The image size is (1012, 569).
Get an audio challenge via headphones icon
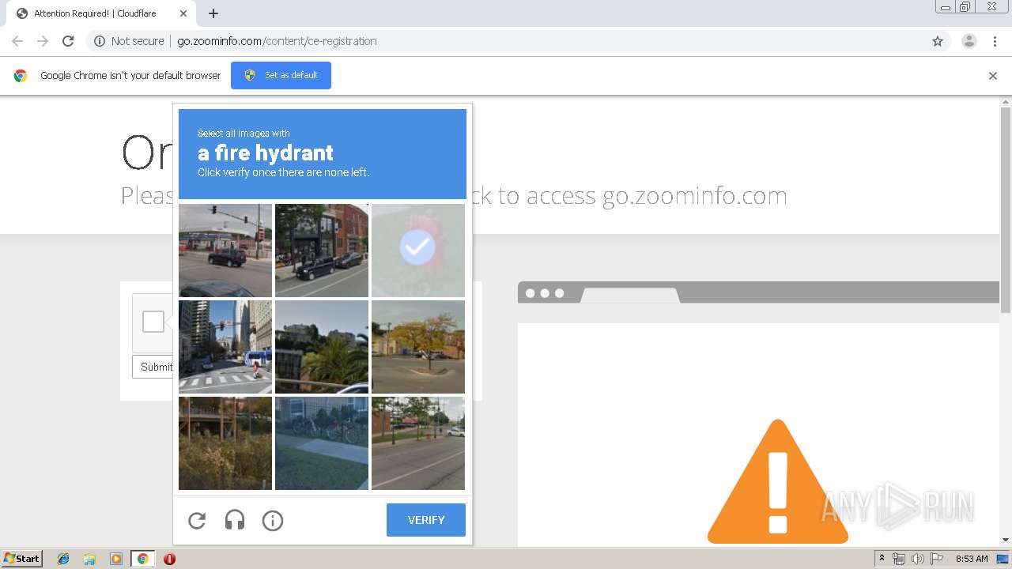(235, 520)
